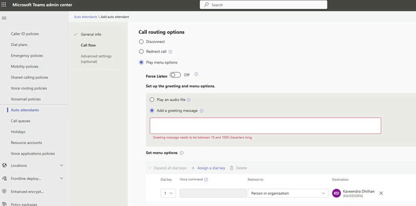Click Auto attendants breadcrumb link
Screen dimensions: 416x206
86,17
